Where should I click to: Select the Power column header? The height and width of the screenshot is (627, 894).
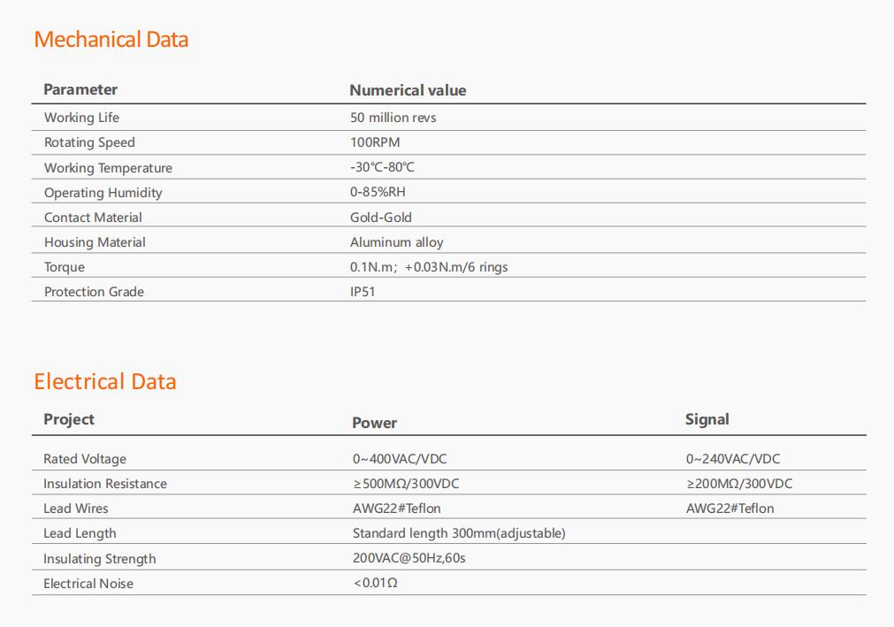374,423
